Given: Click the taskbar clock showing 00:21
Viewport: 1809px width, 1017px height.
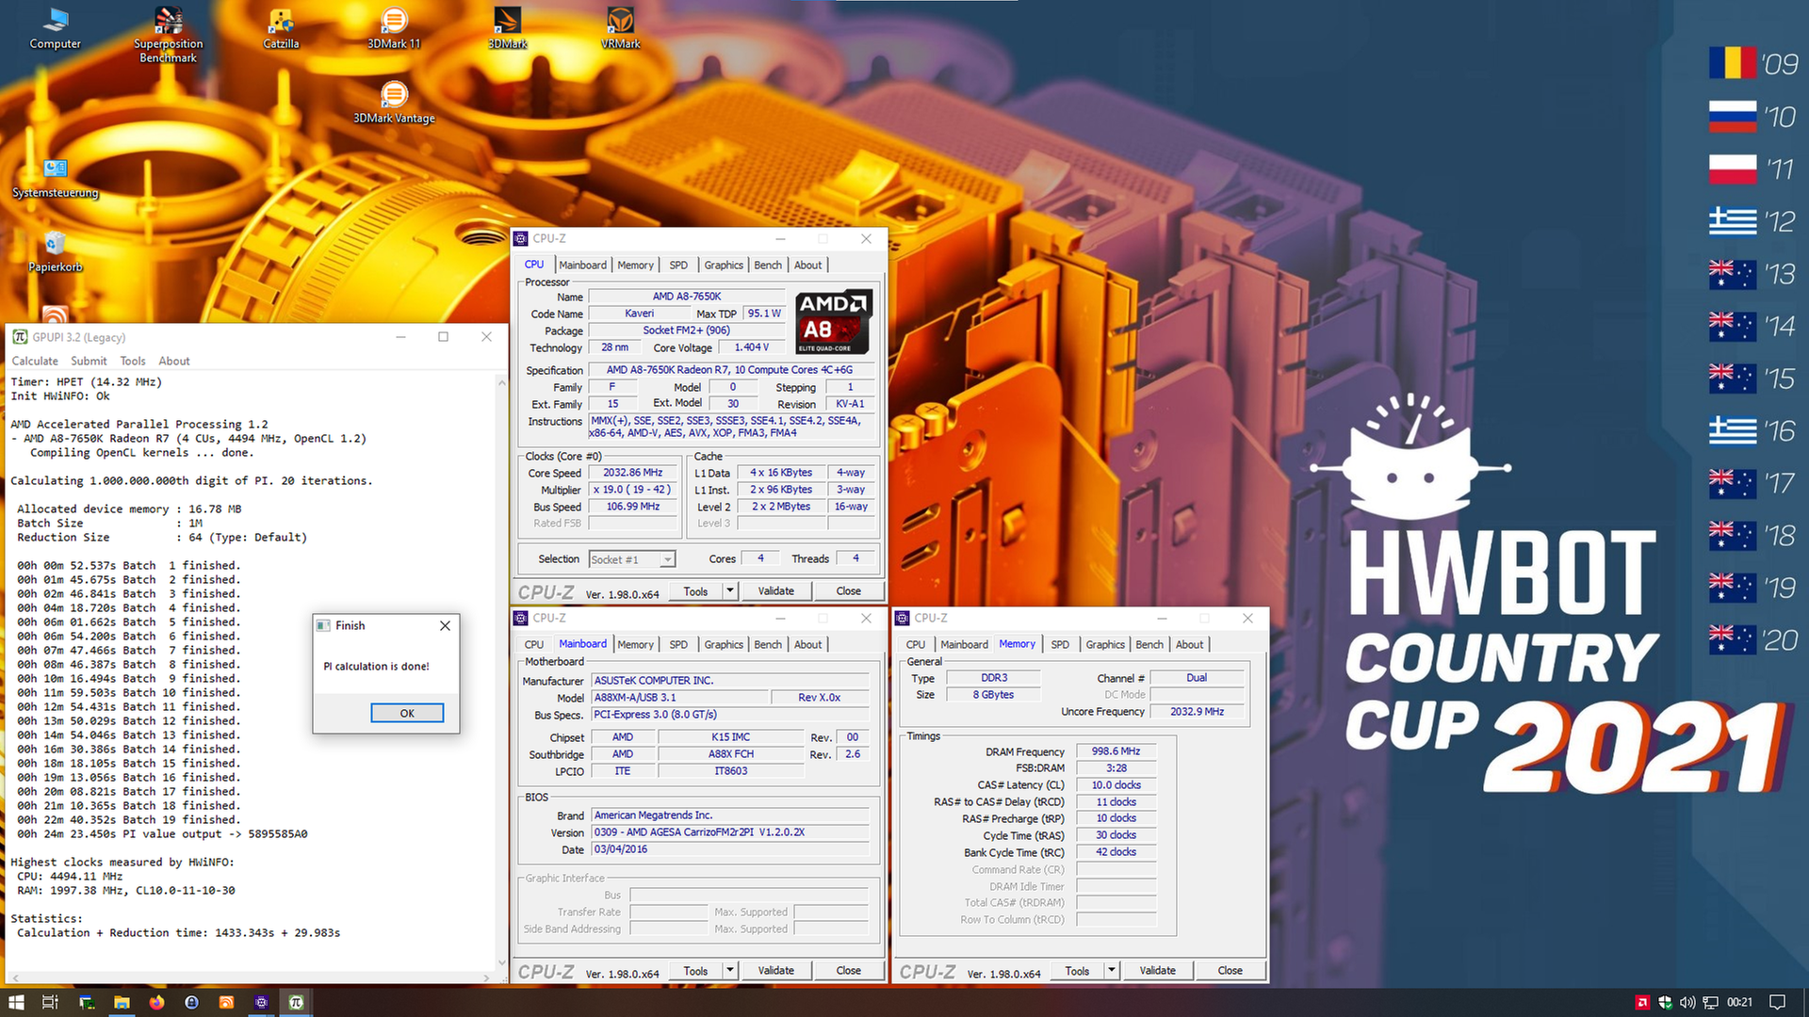Looking at the screenshot, I should click(1739, 1002).
